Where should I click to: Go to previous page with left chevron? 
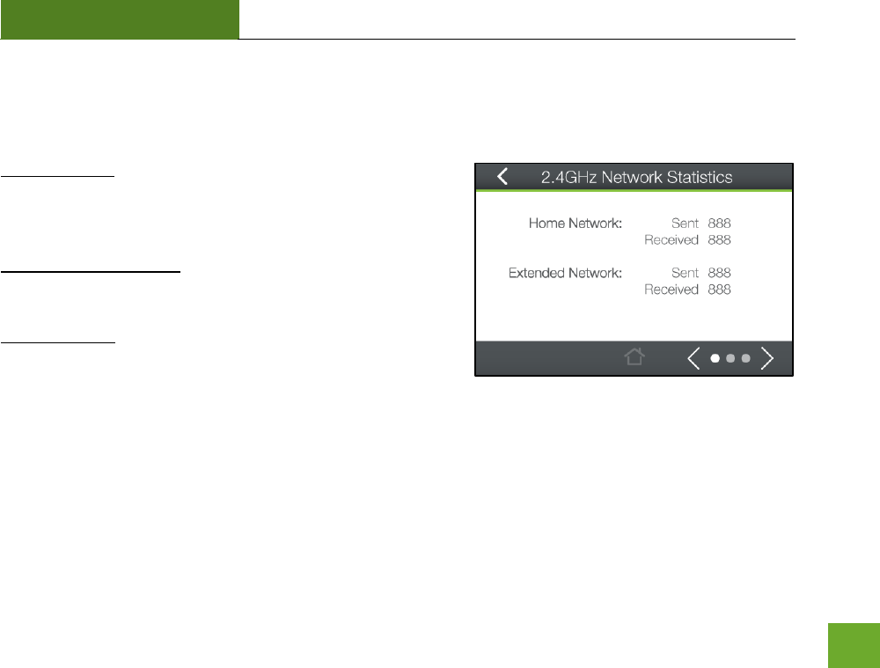pyautogui.click(x=693, y=358)
